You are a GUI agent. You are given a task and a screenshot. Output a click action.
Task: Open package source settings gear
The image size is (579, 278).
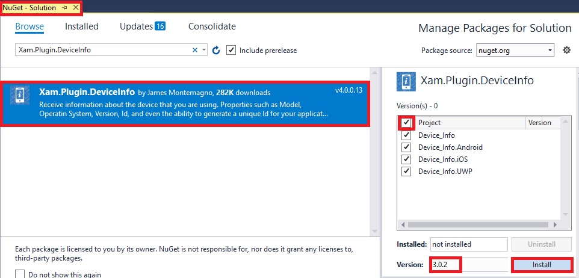point(567,50)
